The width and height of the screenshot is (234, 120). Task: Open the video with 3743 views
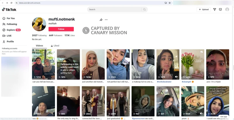[118, 64]
